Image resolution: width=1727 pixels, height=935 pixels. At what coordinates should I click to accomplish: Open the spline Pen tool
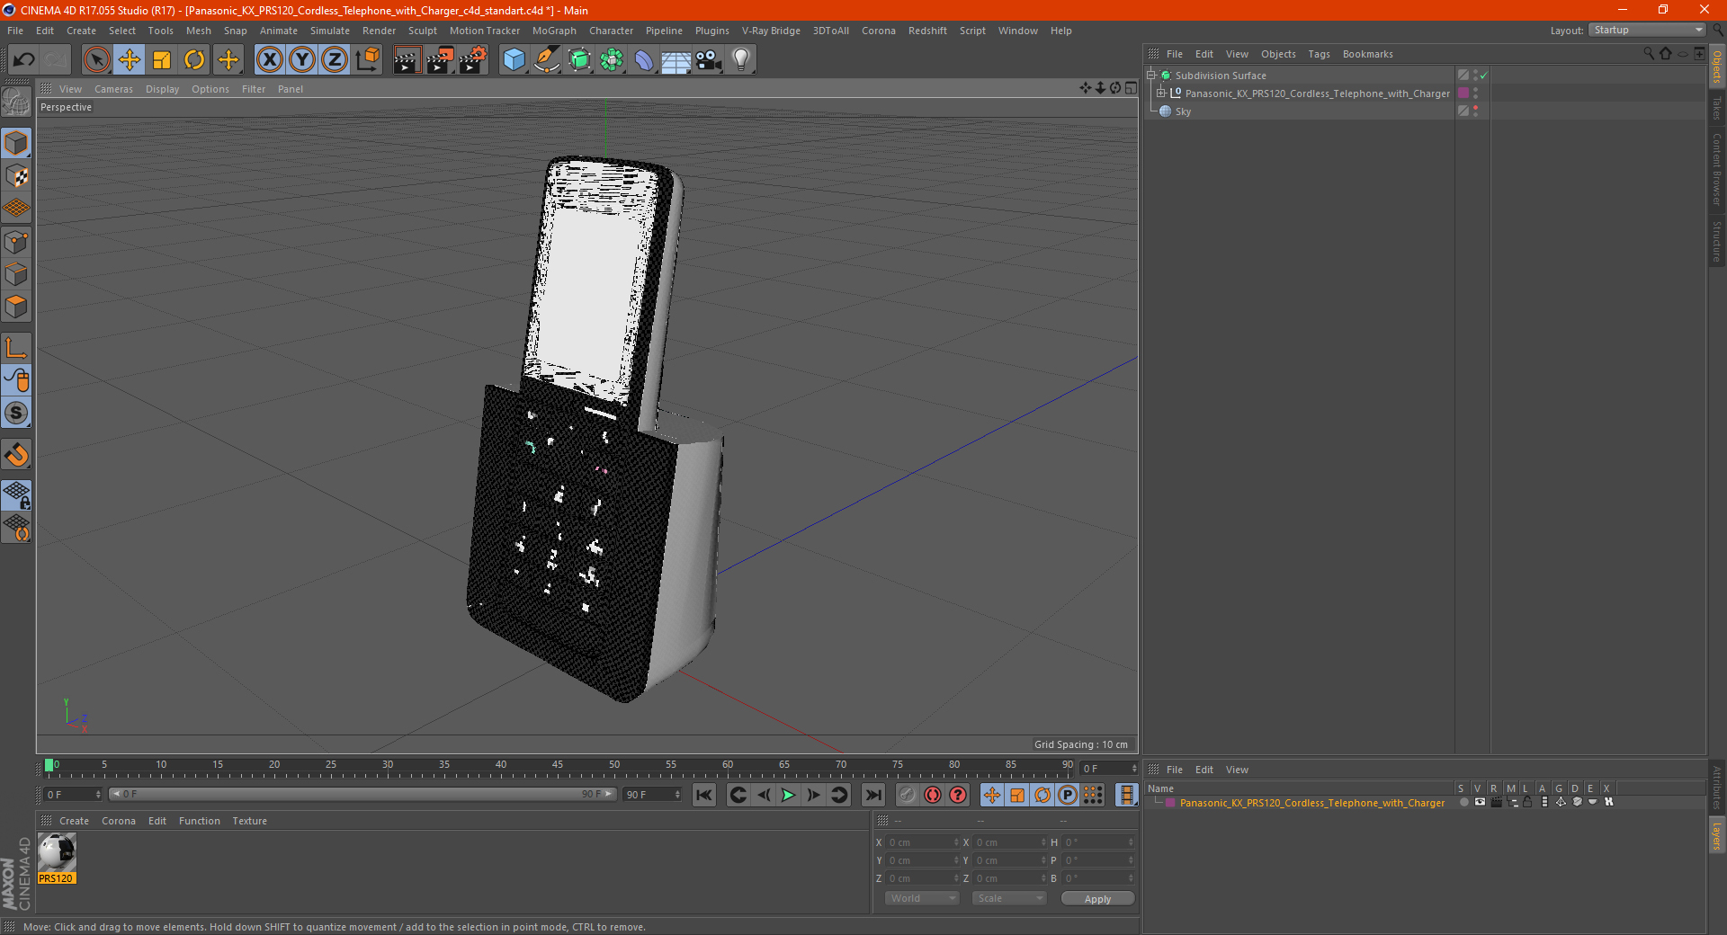[547, 60]
